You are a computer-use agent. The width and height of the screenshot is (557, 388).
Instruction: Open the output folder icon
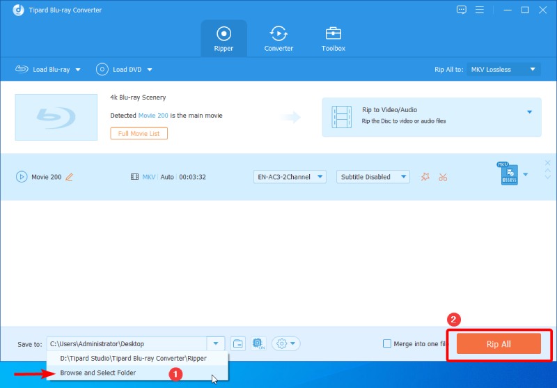pos(237,343)
